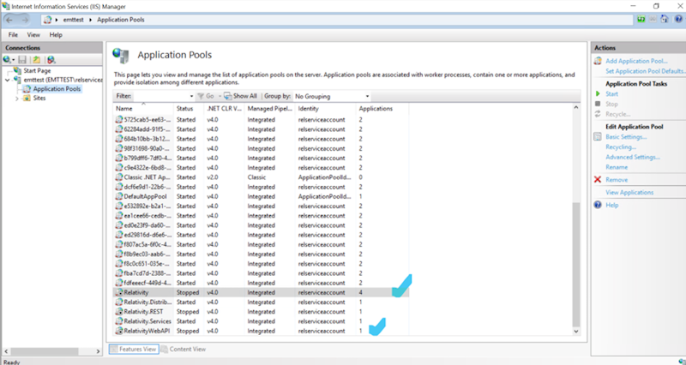Open the connect icon dropdown arrow in Connections
This screenshot has height=365, width=686.
[x=13, y=60]
